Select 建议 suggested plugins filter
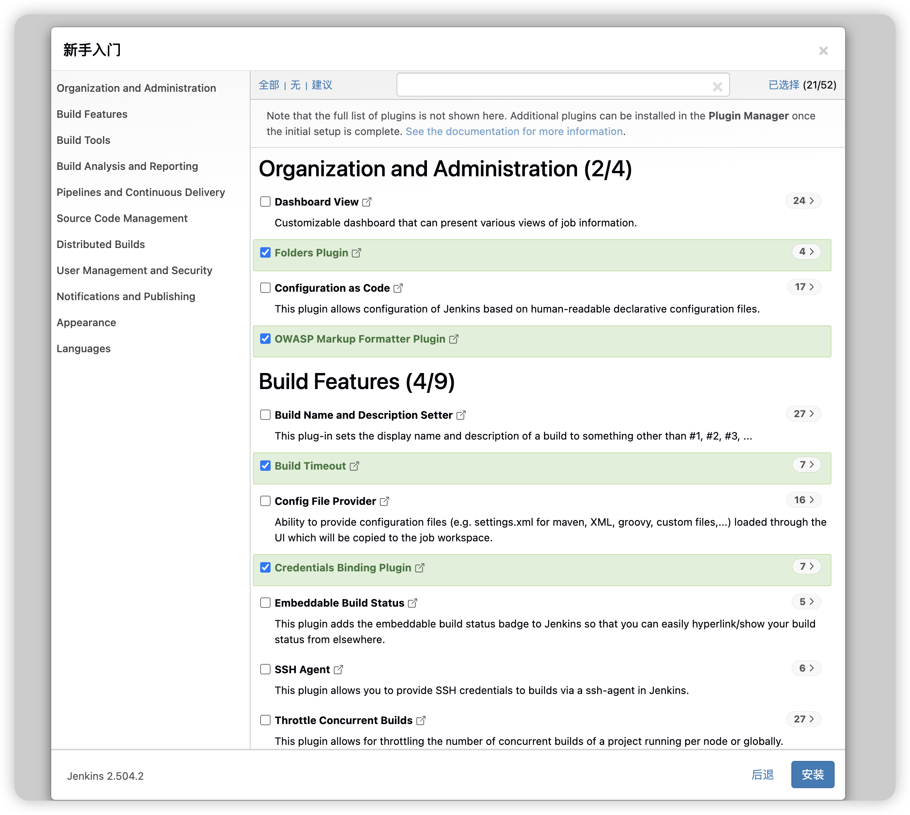This screenshot has width=910, height=815. [322, 85]
